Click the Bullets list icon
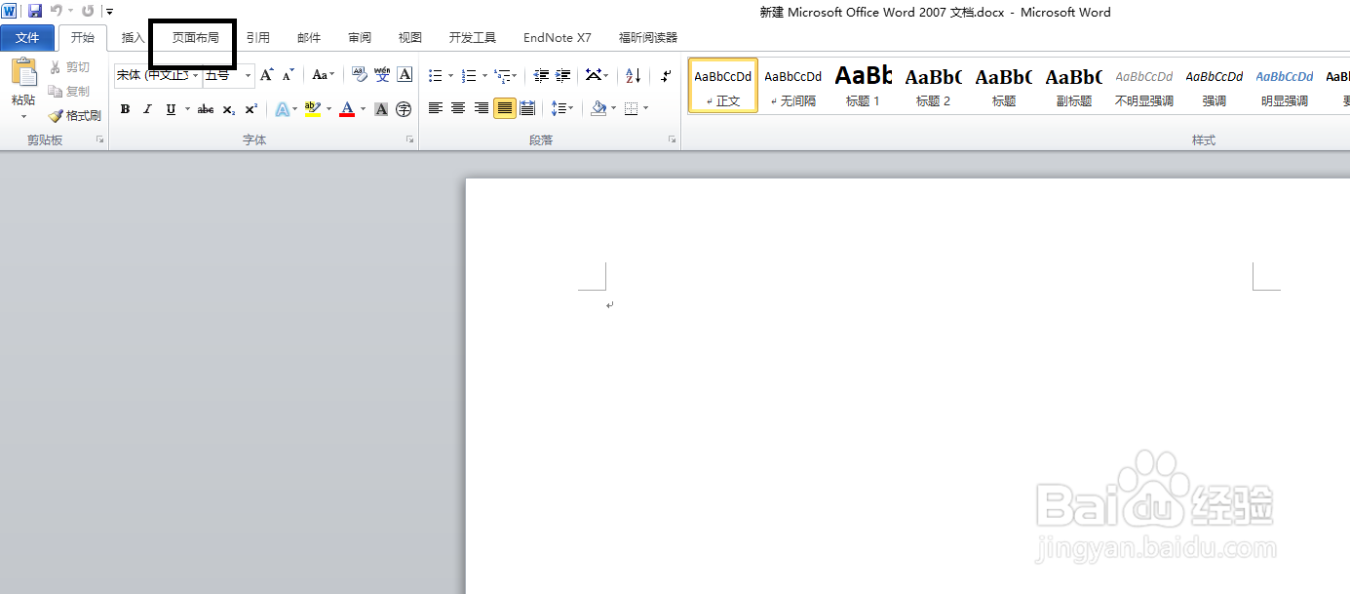Image resolution: width=1350 pixels, height=594 pixels. click(436, 75)
